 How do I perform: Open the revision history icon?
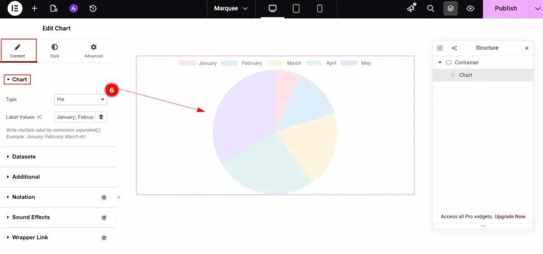[x=93, y=9]
